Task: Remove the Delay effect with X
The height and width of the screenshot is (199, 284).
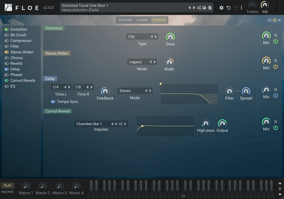Action: click(x=276, y=90)
